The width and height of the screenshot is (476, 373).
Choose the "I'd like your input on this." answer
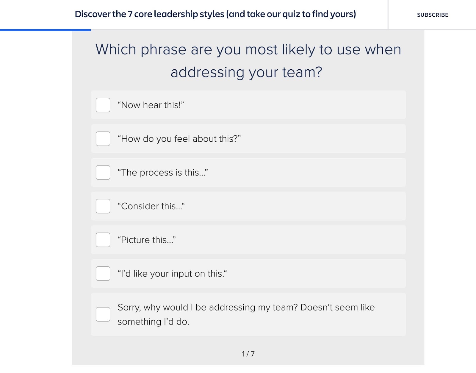(248, 273)
